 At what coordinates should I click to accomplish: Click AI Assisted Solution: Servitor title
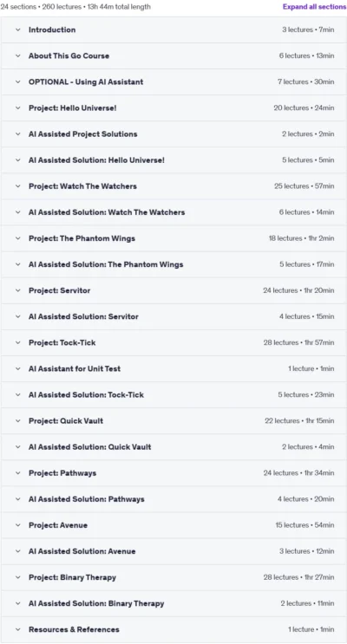pyautogui.click(x=83, y=316)
